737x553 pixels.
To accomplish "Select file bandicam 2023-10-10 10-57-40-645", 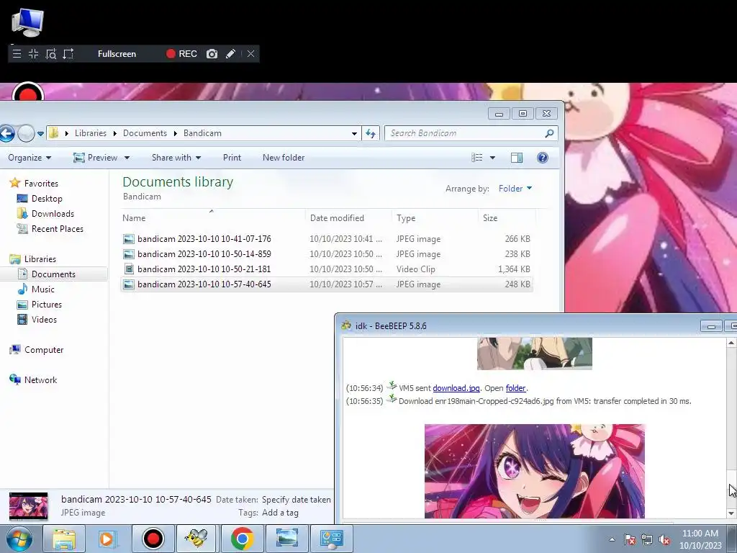I will click(x=327, y=284).
